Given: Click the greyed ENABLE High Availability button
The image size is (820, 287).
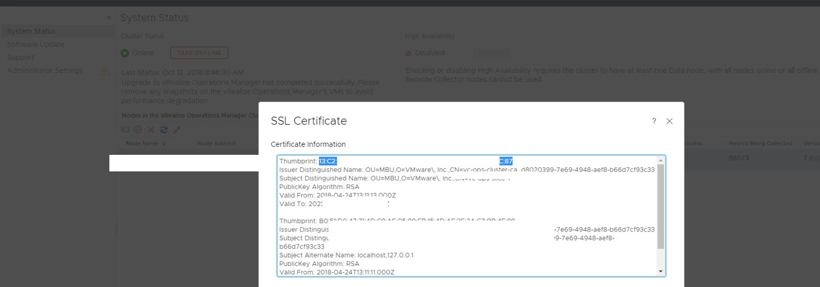Looking at the screenshot, I should (x=491, y=53).
